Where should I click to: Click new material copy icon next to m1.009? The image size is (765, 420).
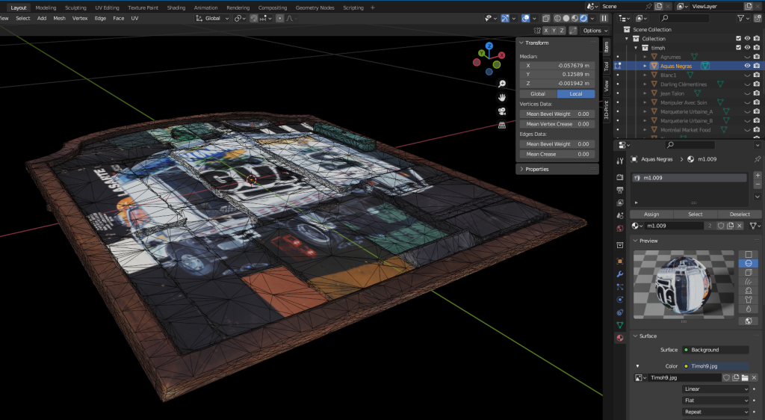tap(731, 226)
